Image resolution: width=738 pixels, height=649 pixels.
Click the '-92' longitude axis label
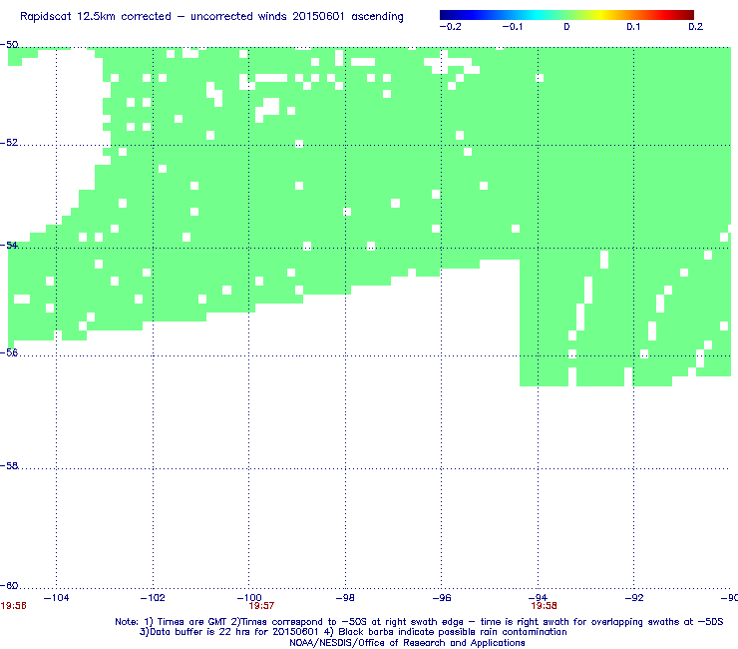point(634,598)
